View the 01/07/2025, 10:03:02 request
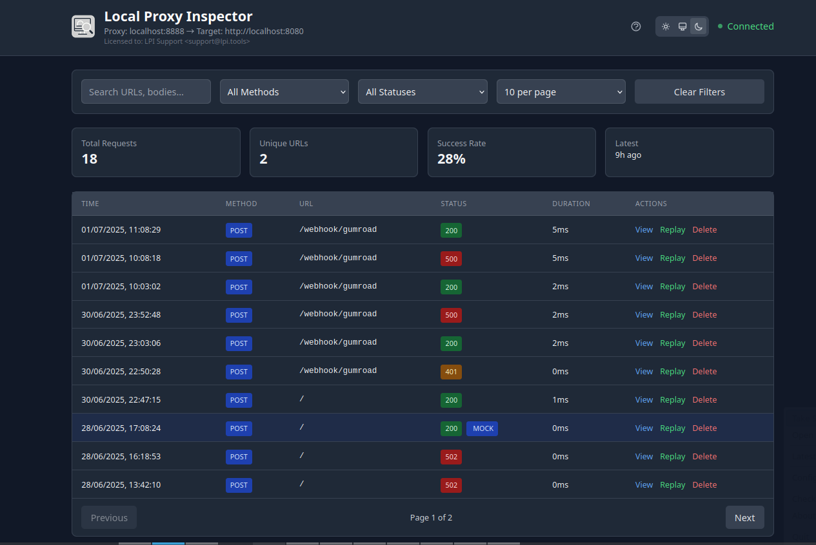 (x=644, y=286)
